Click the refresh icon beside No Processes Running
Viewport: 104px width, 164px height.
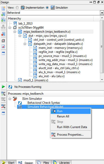click(10, 87)
